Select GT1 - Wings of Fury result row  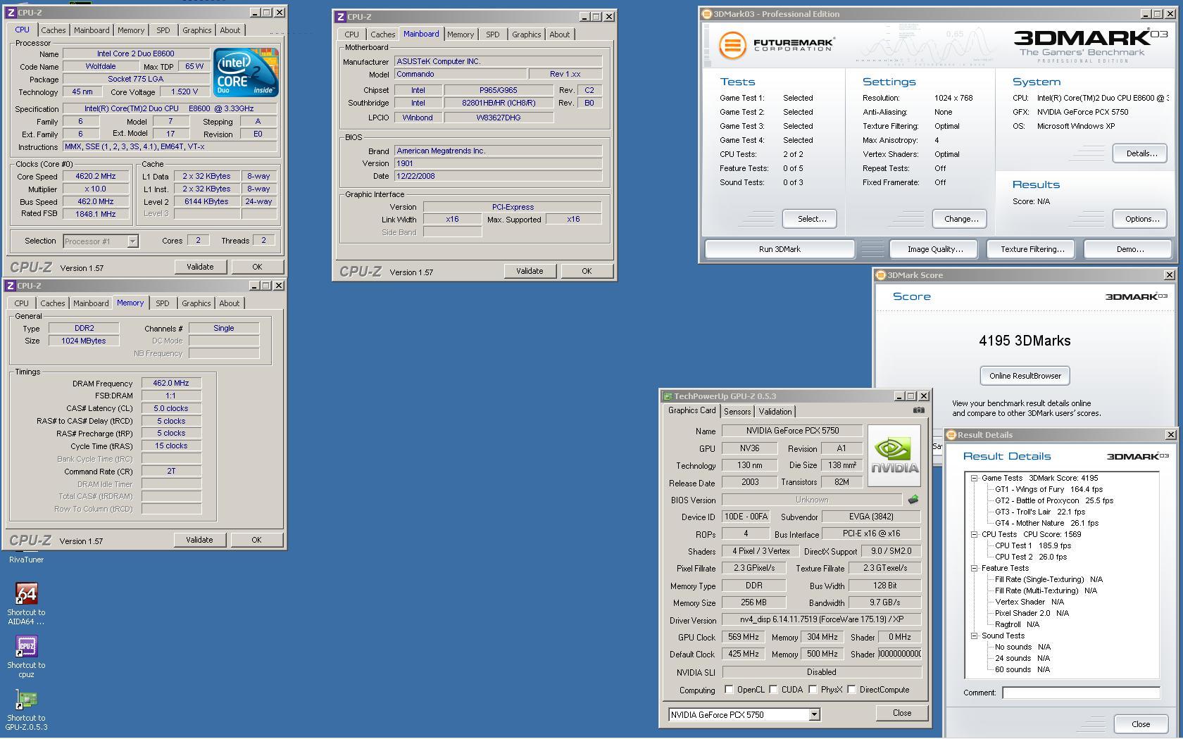1049,489
